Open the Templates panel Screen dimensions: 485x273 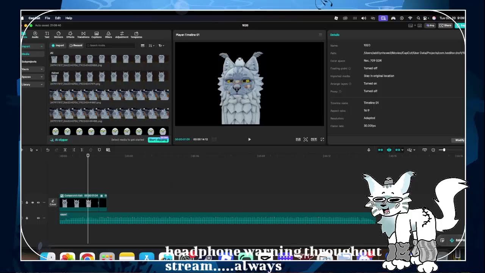(136, 35)
